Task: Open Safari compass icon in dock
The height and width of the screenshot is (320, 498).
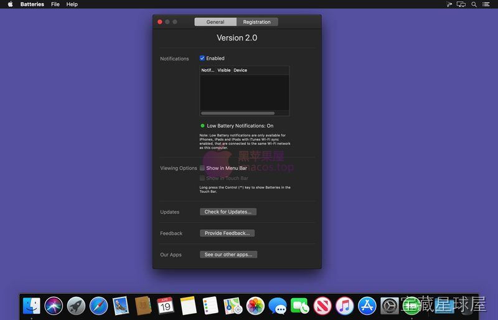Action: click(99, 306)
